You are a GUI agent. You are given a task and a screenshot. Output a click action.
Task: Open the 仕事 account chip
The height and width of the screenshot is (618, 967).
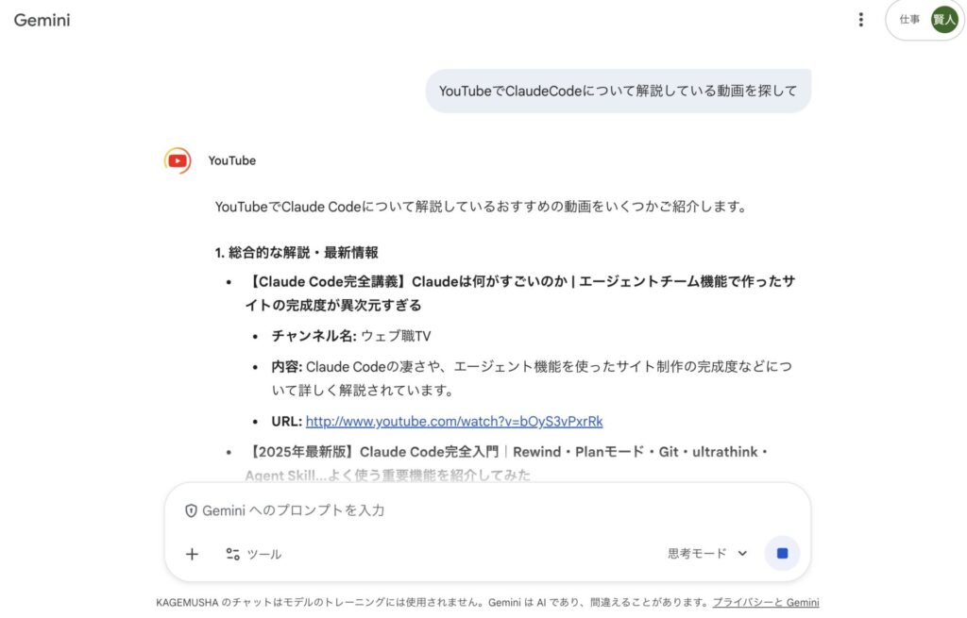click(909, 18)
